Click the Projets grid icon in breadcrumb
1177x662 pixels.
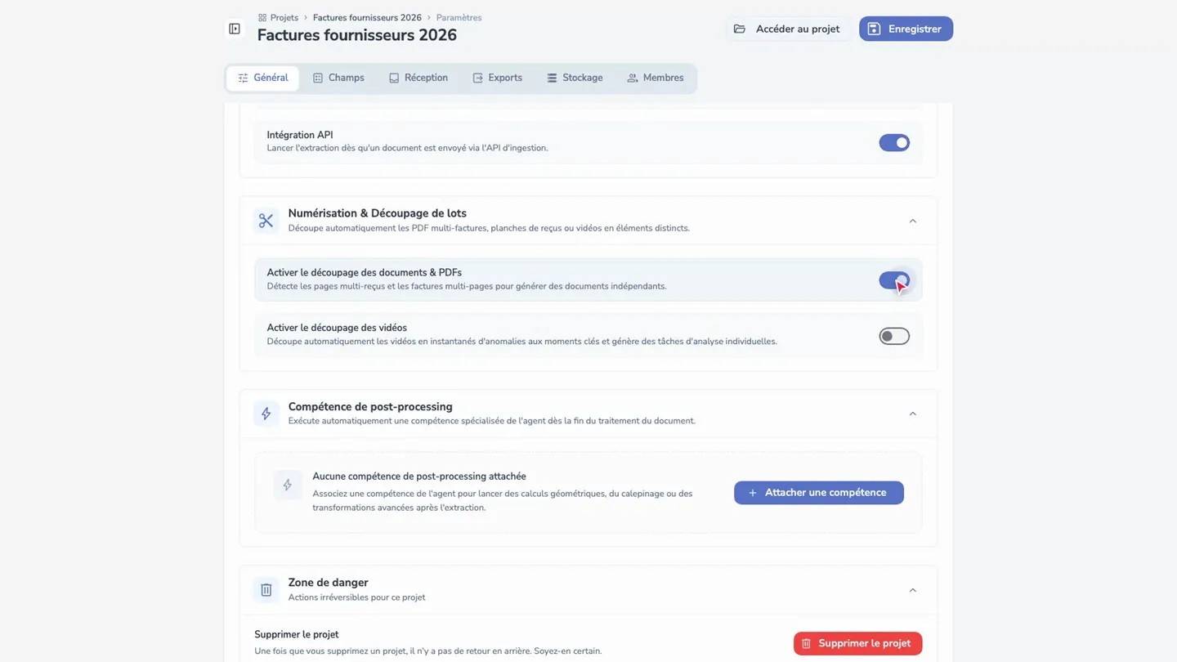pyautogui.click(x=262, y=18)
